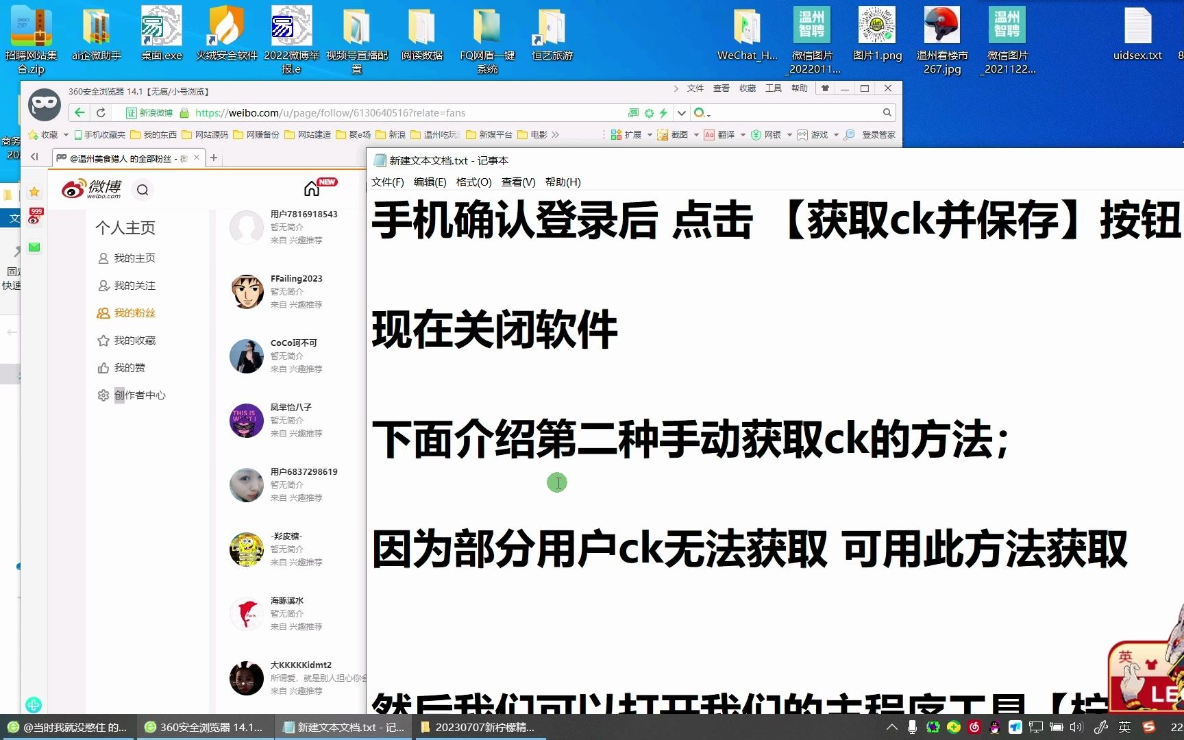Open 我的收藏 in Weibo sidebar

(x=127, y=340)
